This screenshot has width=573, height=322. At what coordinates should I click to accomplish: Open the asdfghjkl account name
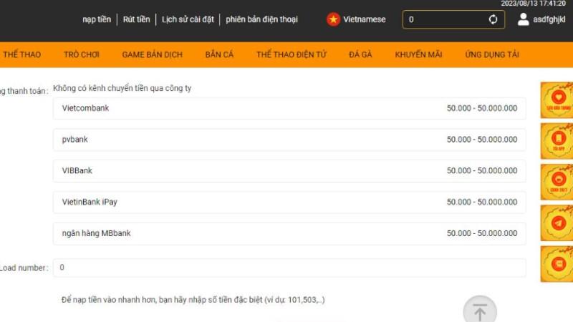coord(549,19)
